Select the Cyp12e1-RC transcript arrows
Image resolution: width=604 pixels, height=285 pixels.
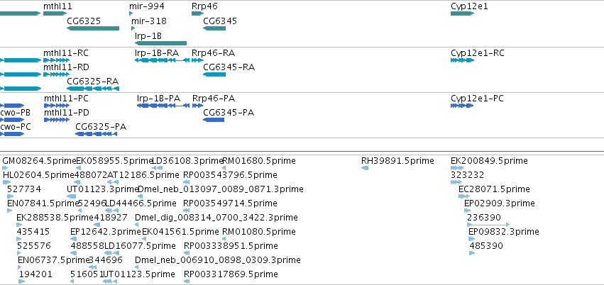(462, 60)
